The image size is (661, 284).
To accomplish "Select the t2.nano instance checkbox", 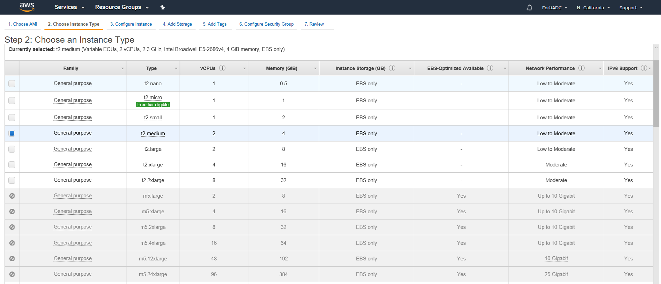I will coord(12,84).
